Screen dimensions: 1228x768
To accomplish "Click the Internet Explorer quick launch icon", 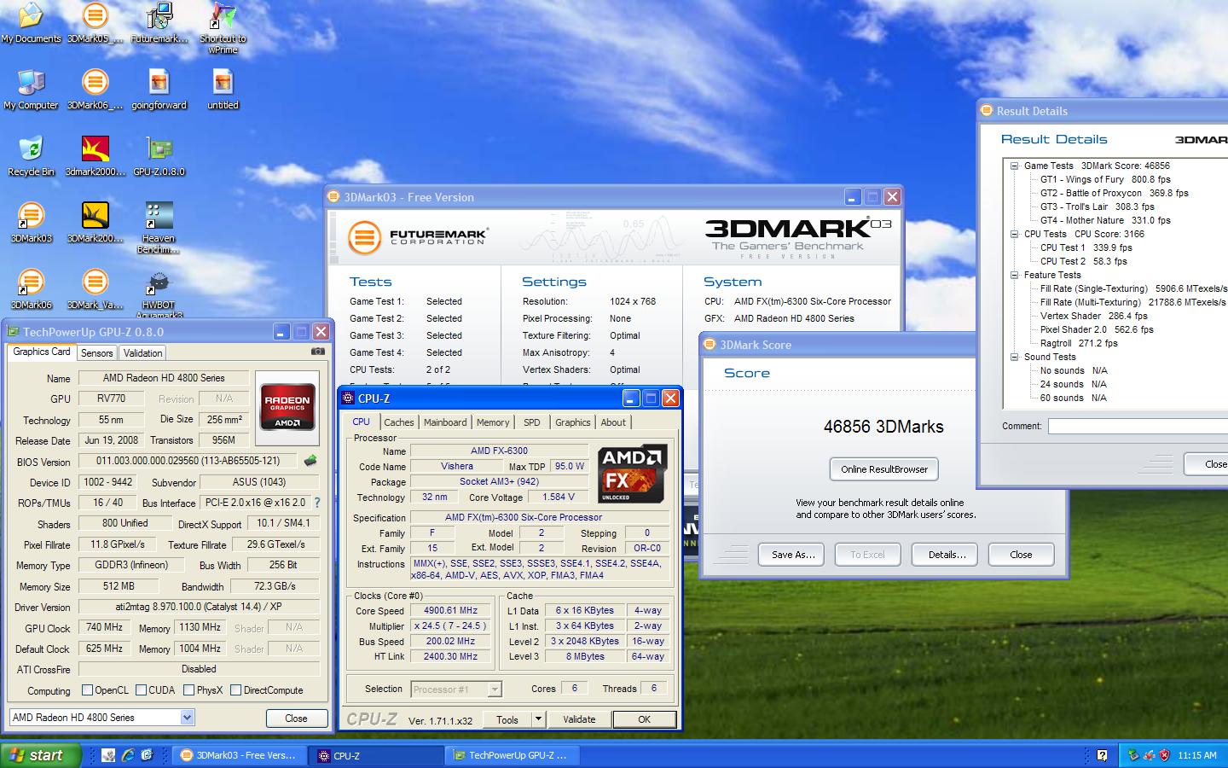I will tap(128, 755).
